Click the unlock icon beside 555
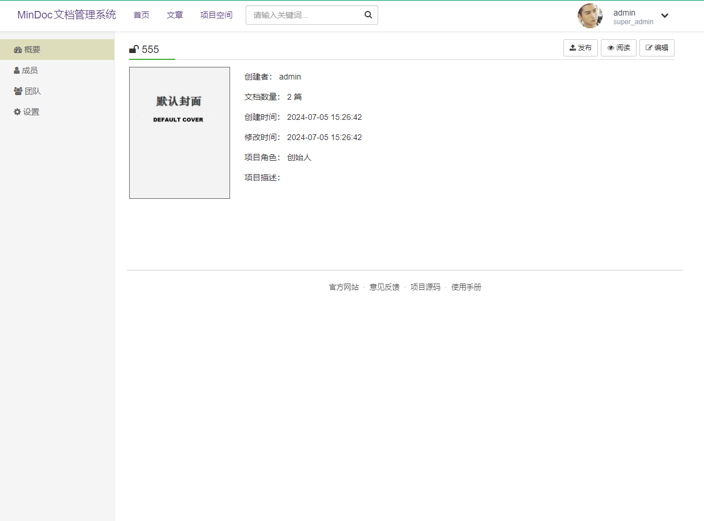The width and height of the screenshot is (704, 521). point(134,49)
